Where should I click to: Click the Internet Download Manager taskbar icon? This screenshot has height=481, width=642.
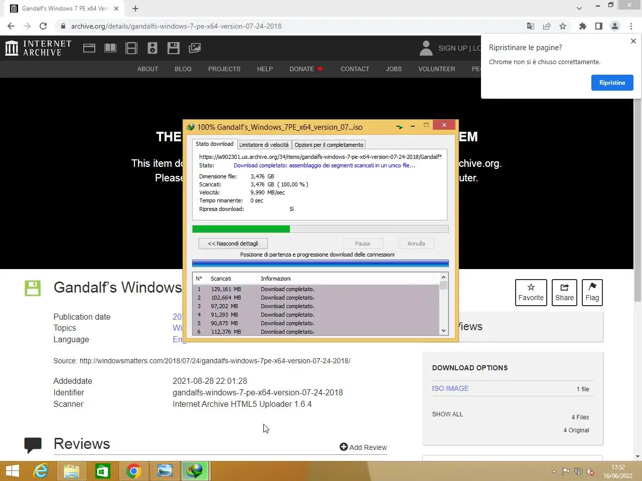pos(195,471)
